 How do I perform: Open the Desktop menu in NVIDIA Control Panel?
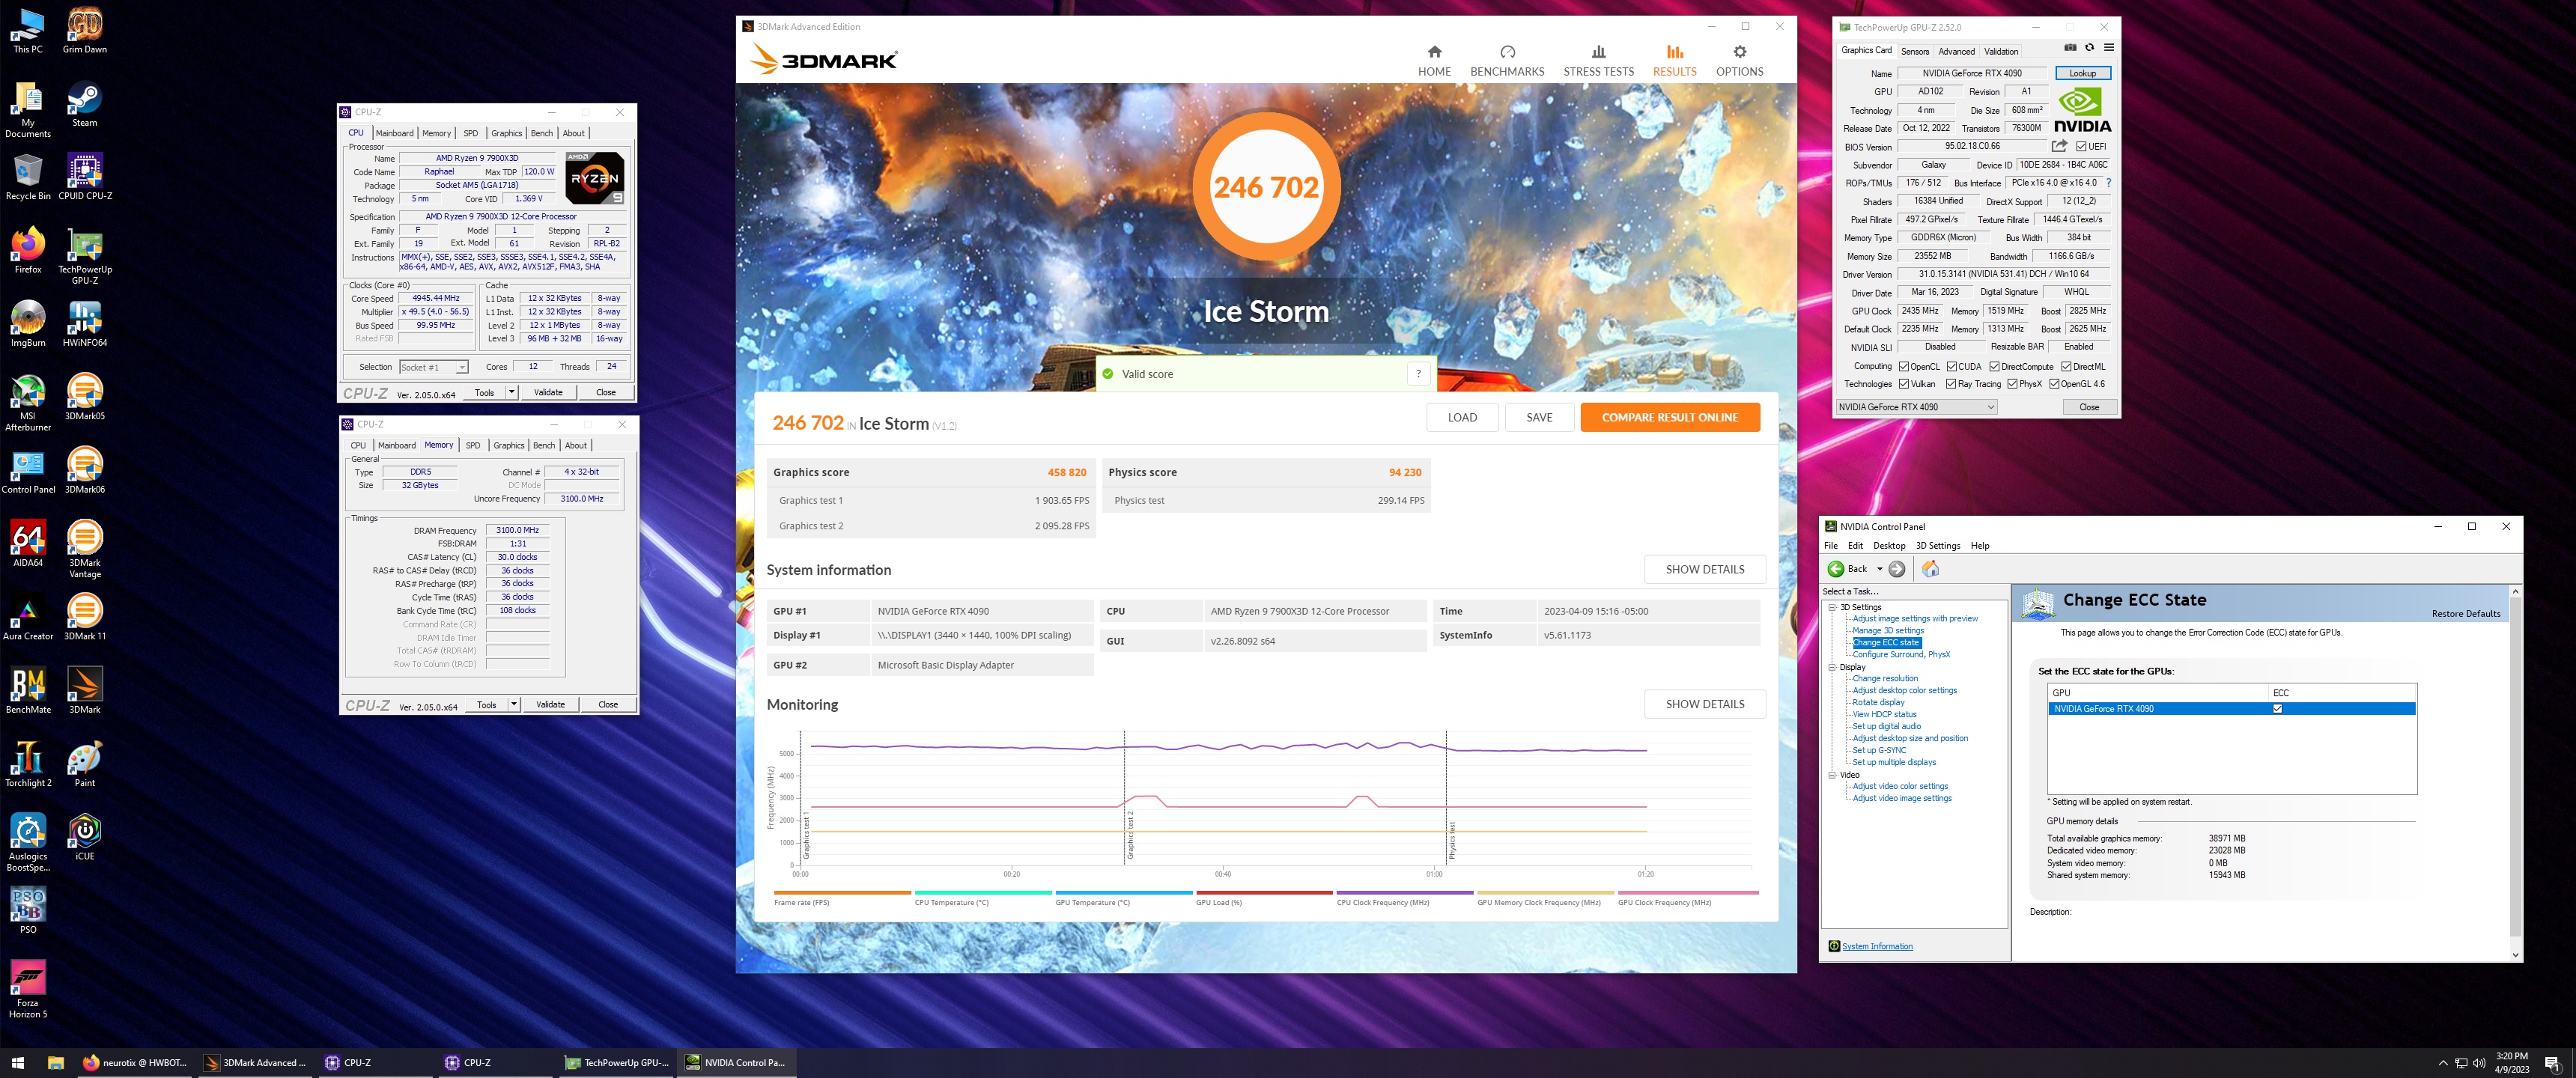click(x=1889, y=546)
